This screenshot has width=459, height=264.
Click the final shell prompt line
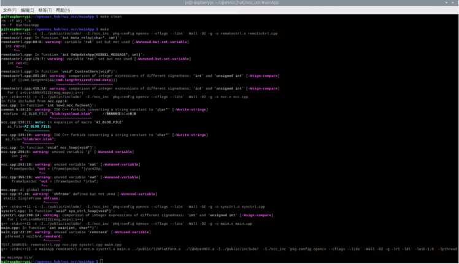[49, 261]
